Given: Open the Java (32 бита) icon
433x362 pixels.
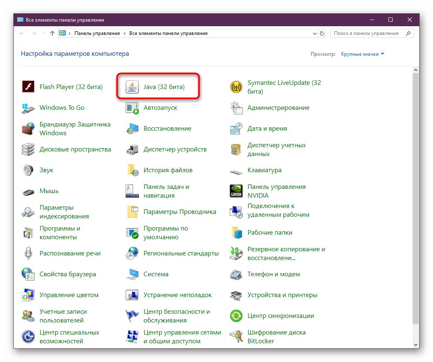Looking at the screenshot, I should click(132, 87).
